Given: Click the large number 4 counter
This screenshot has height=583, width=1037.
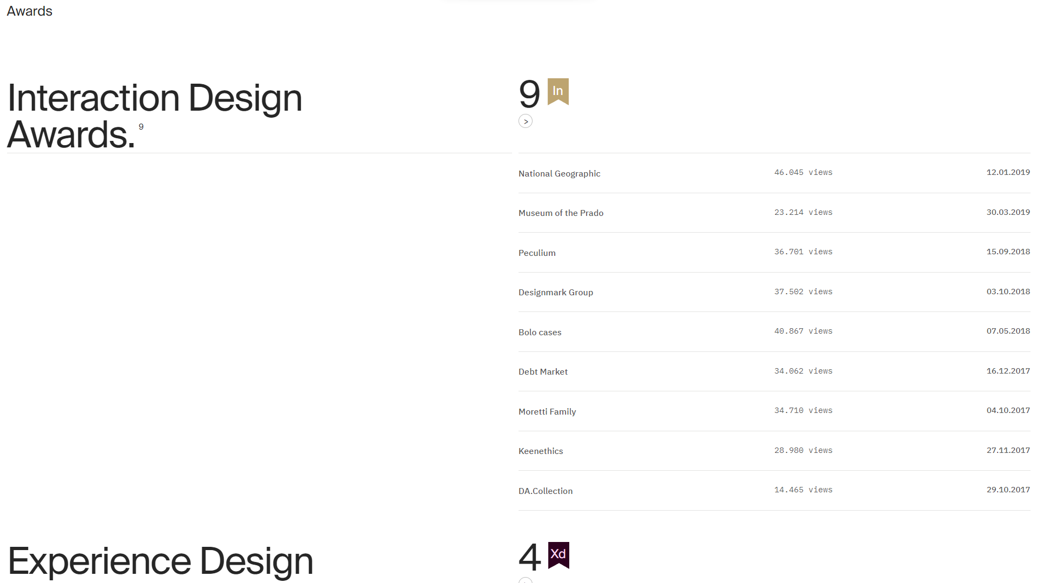Looking at the screenshot, I should (x=529, y=558).
